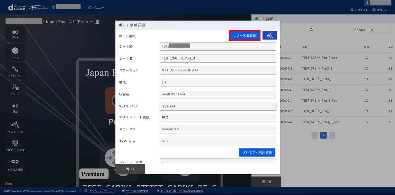Open the リクエスト menu item
395x195 pixels.
(x=360, y=10)
